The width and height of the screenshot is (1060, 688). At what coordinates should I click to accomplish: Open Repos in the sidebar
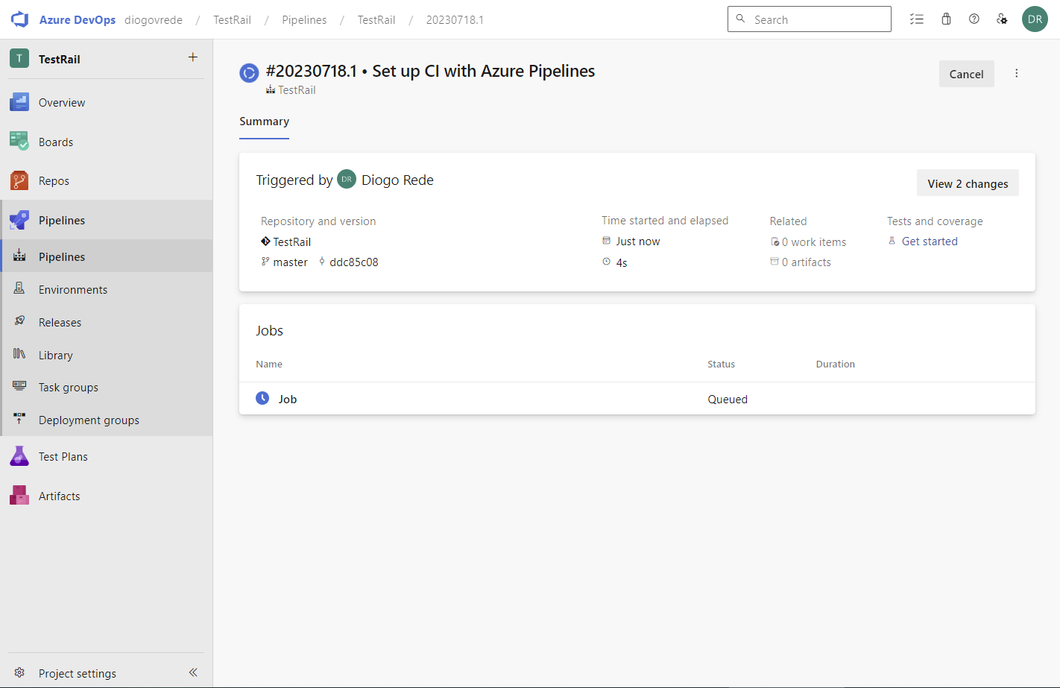54,181
